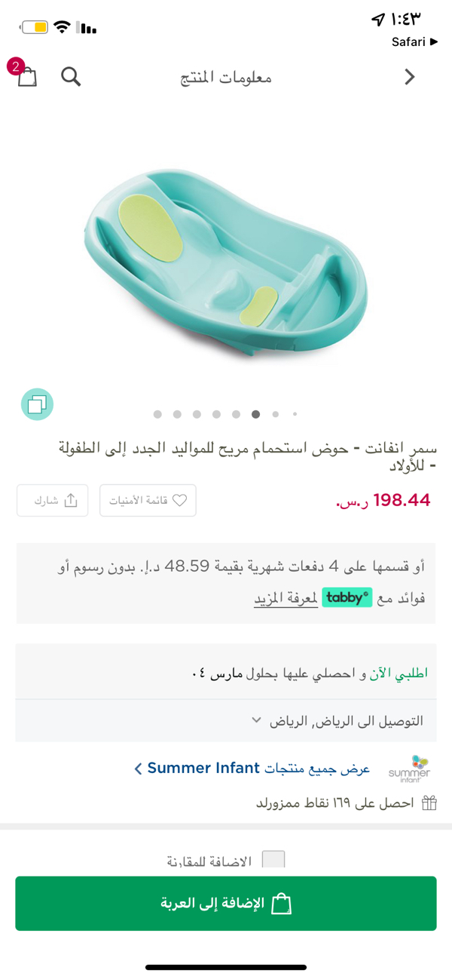
Task: Open the shopping bag cart icon
Action: [27, 76]
